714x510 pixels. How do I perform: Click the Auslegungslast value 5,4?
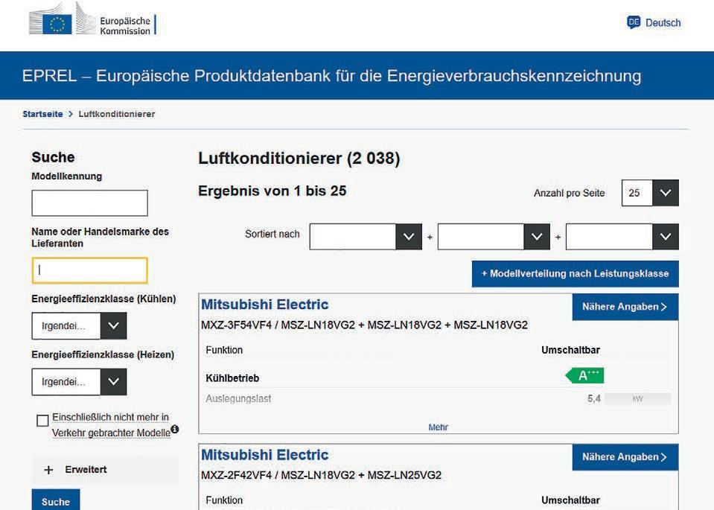(594, 398)
